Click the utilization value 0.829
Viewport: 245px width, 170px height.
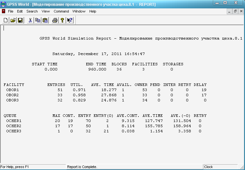(x=79, y=100)
